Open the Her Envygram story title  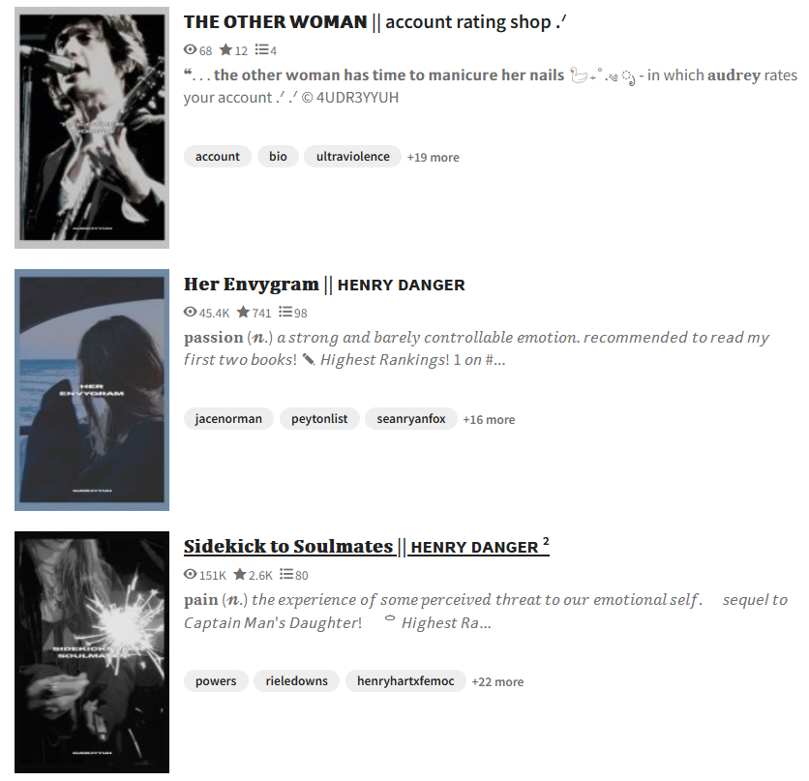pyautogui.click(x=324, y=285)
